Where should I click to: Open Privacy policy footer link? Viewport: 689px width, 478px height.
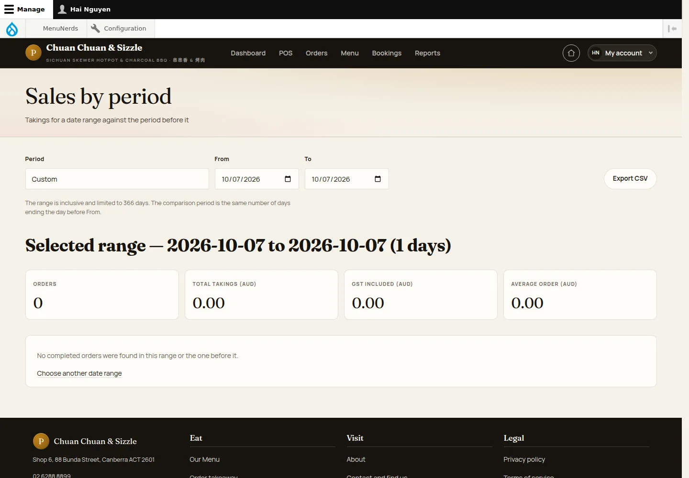pos(524,459)
